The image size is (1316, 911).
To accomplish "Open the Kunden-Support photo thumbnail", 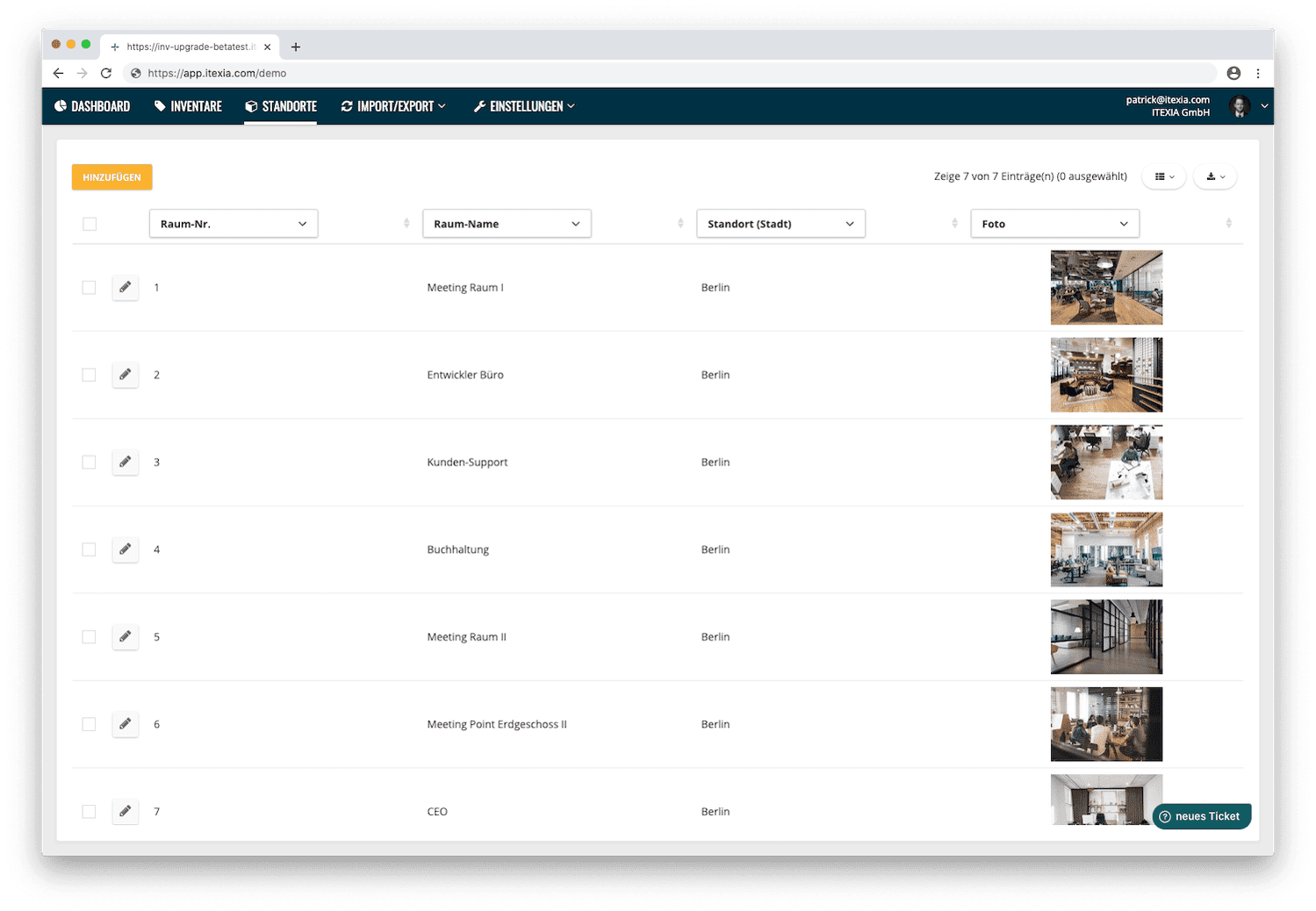I will [x=1106, y=463].
